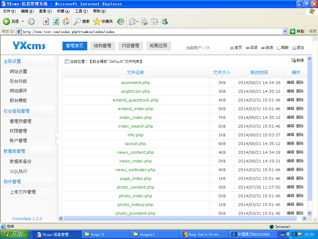Open 管理员管理 in the sidebar
The width and height of the screenshot is (318, 239).
pyautogui.click(x=20, y=121)
